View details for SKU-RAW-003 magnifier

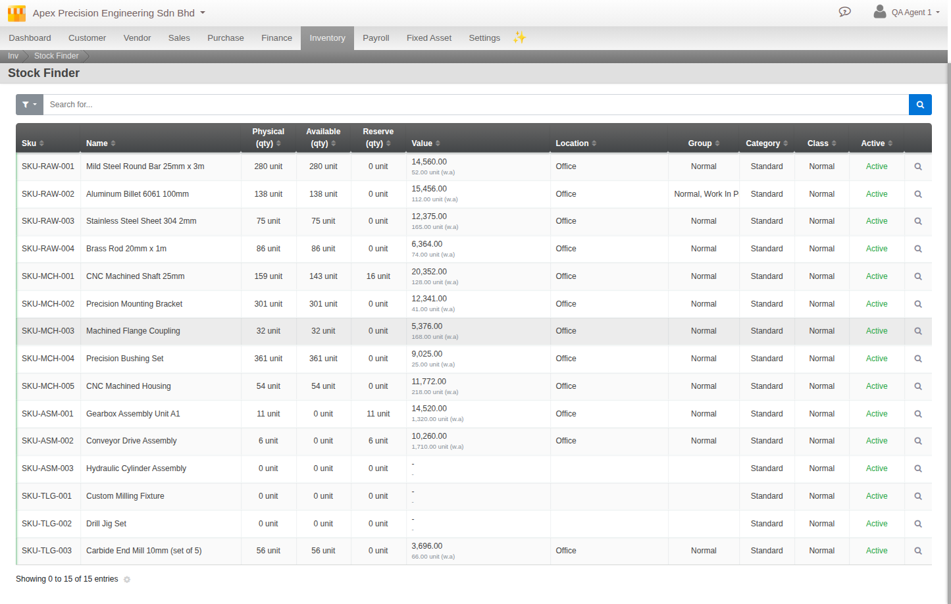coord(918,221)
